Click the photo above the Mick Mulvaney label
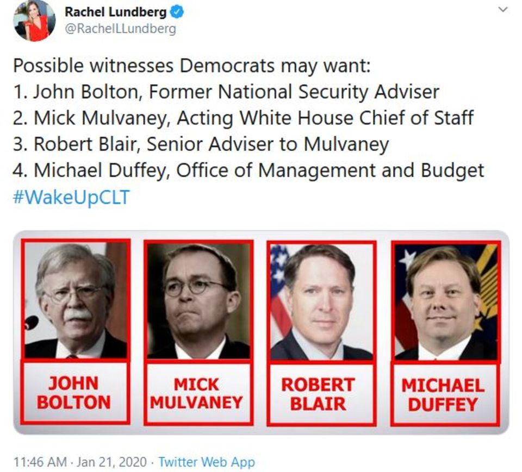522x472 pixels. tap(198, 300)
